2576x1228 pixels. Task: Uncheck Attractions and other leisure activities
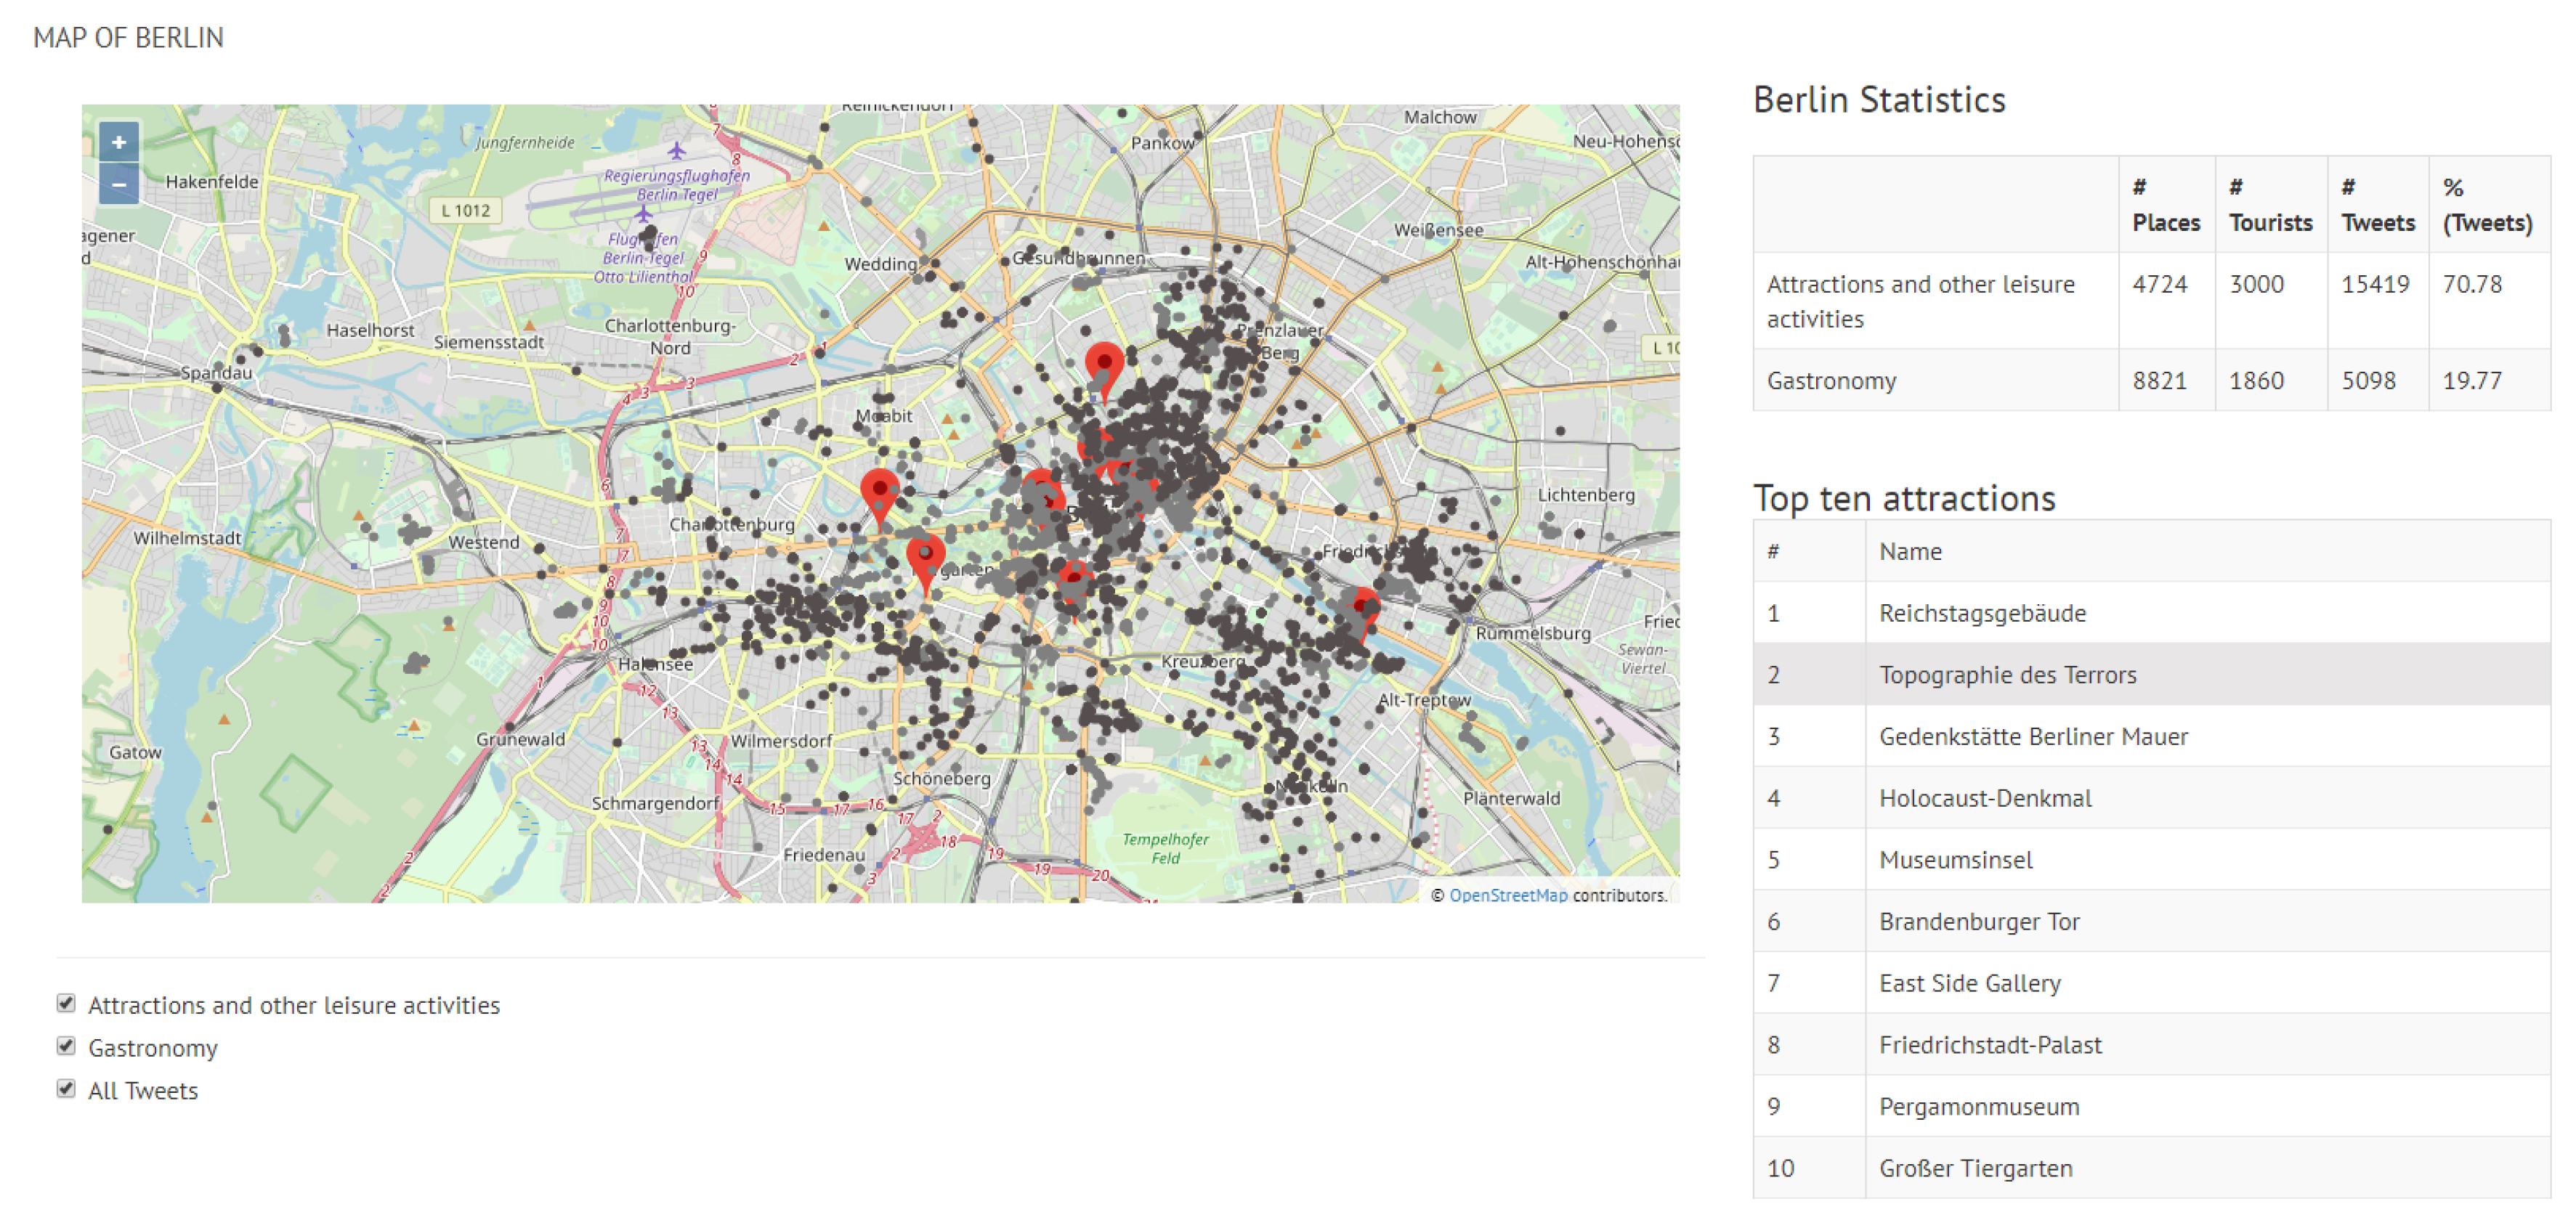click(66, 1004)
